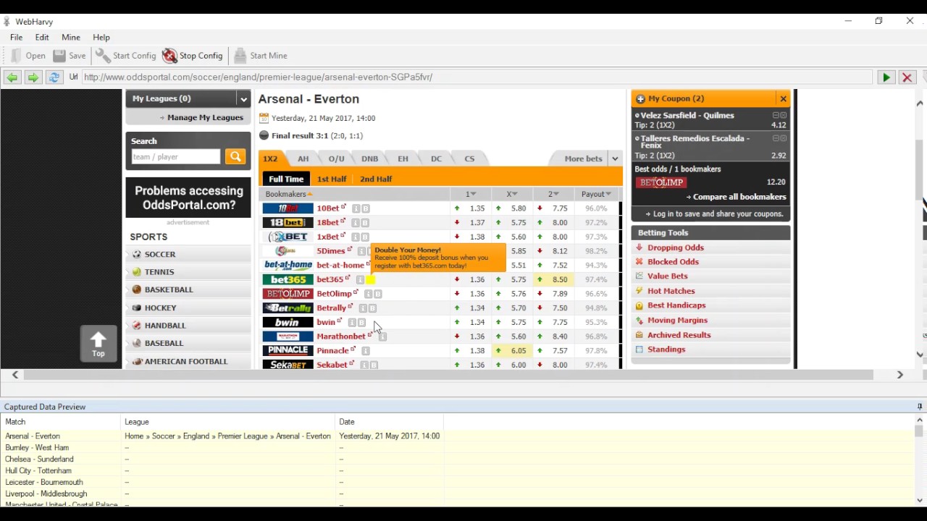Screen dimensions: 927x521
Task: Click the BetOlimp logo in coupon
Action: pos(661,182)
